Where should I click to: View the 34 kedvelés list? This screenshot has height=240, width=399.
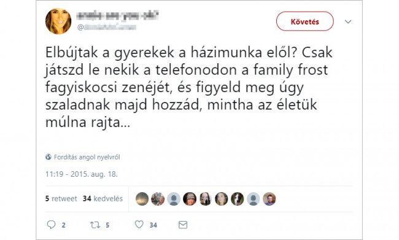coord(103,198)
